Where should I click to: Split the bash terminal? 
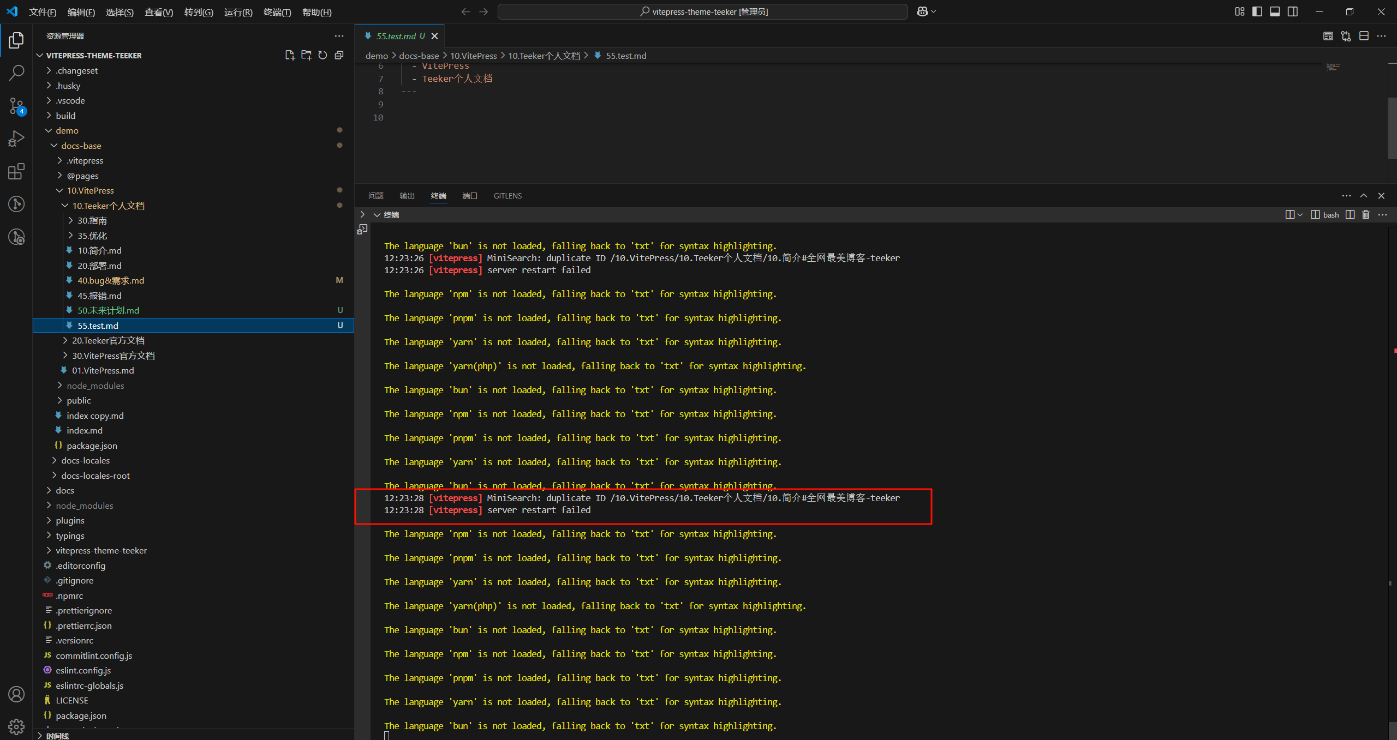coord(1350,215)
